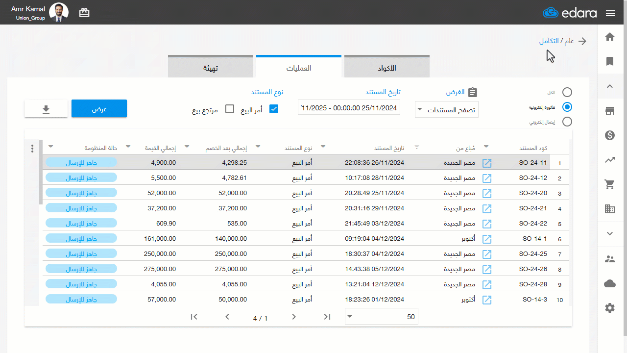This screenshot has width=627, height=353.
Task: Open the store icon in sidebar
Action: [610, 111]
